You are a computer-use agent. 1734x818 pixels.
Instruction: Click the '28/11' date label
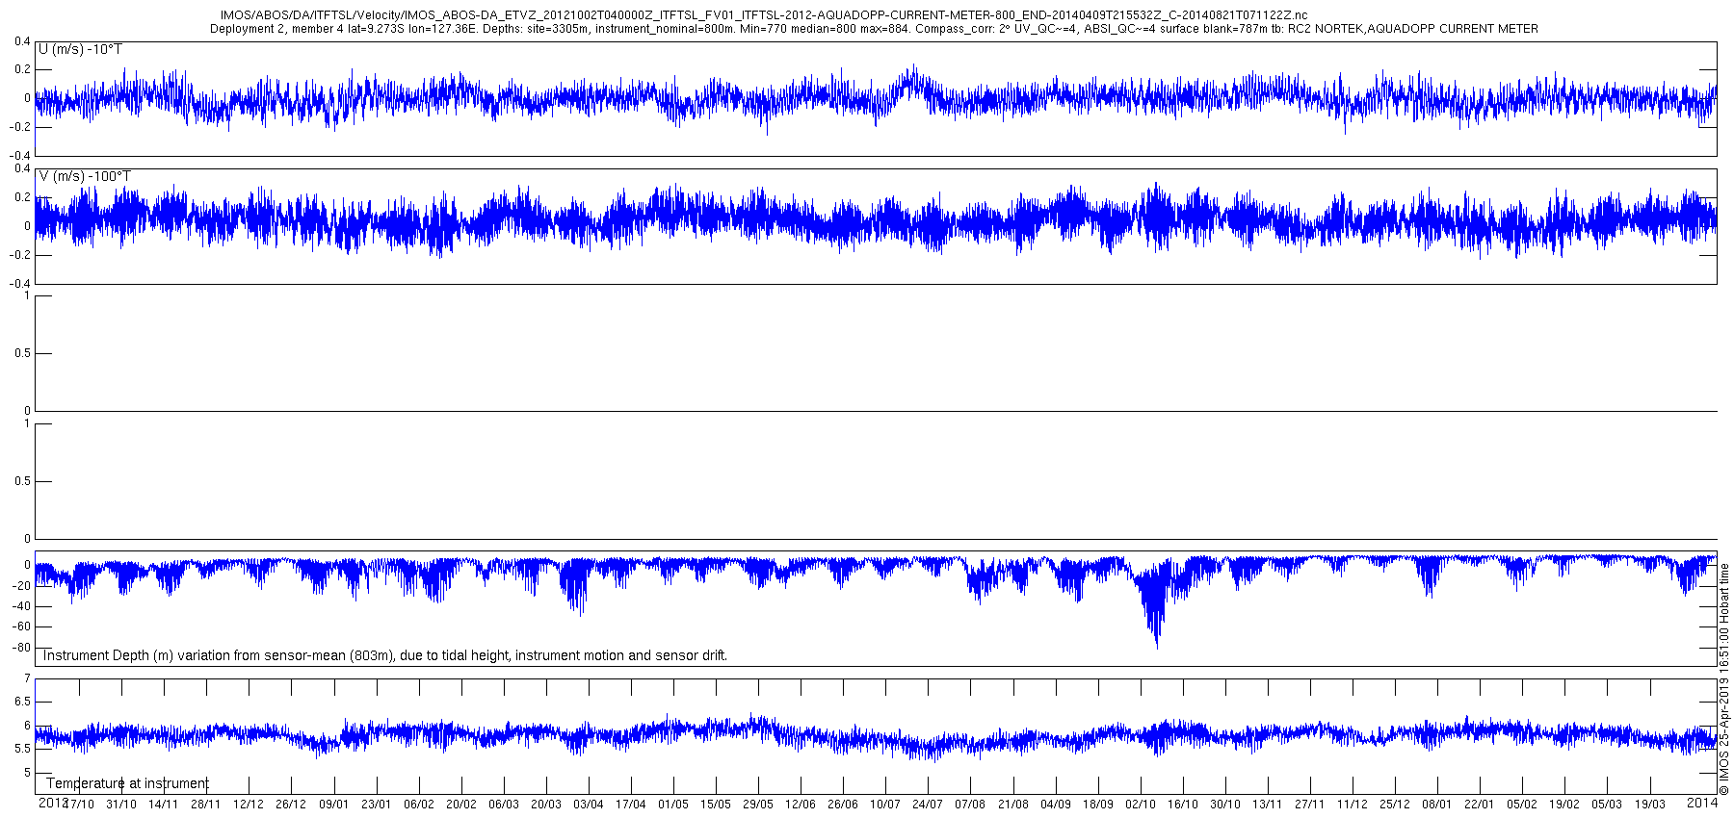coord(206,805)
